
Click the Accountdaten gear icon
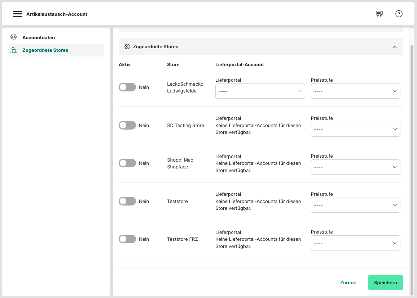(x=14, y=37)
